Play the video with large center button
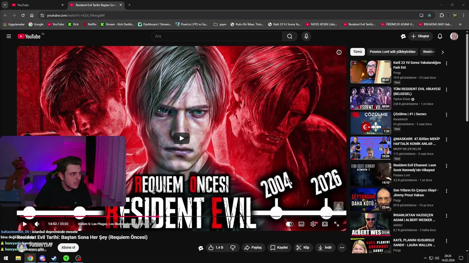Image resolution: width=469 pixels, height=263 pixels. [181, 138]
